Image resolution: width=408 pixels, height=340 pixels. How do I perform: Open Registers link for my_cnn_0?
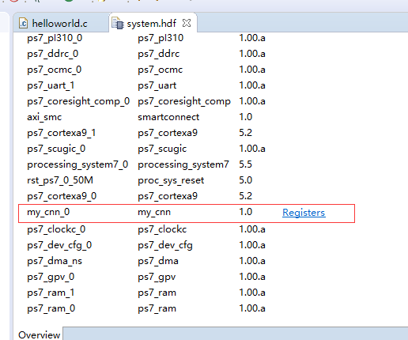(x=304, y=213)
